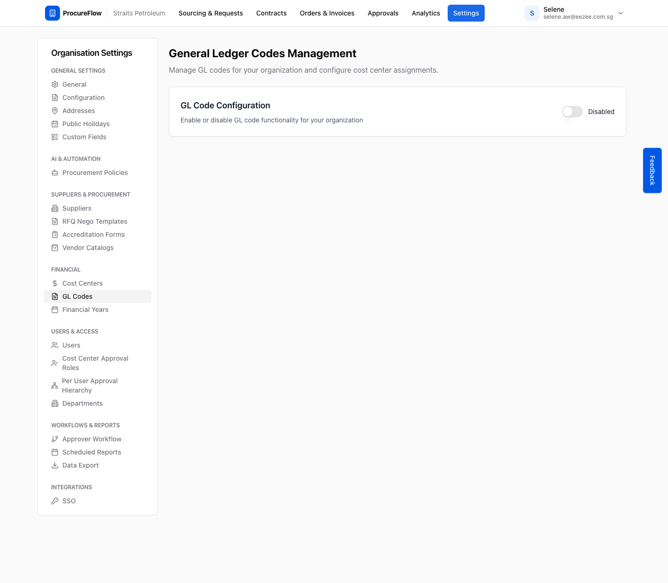
Task: Open Procurement Policies page
Action: pos(98,173)
